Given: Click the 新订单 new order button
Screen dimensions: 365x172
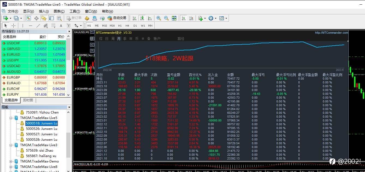Looking at the screenshot, I should pyautogui.click(x=74, y=18).
